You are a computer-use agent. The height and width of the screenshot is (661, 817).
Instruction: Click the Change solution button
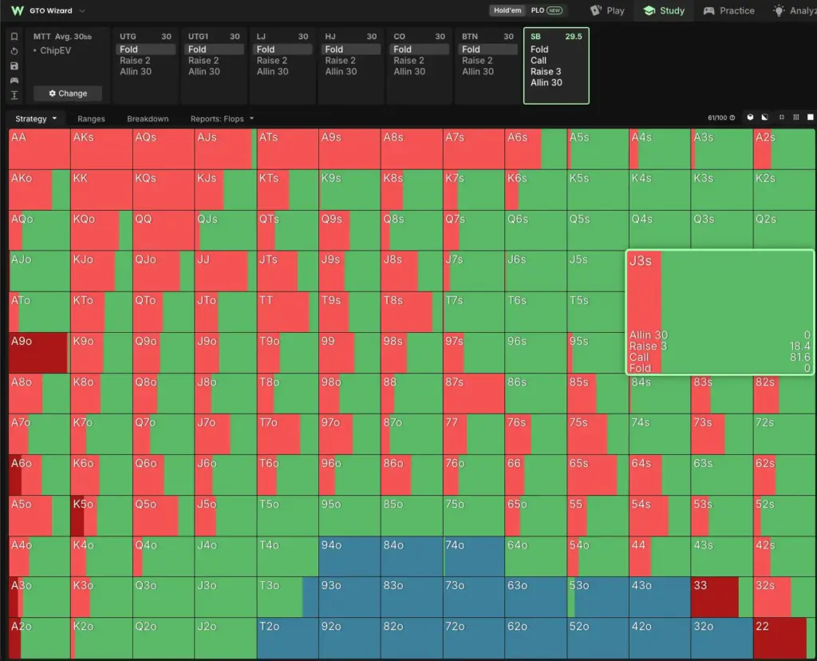click(x=68, y=93)
